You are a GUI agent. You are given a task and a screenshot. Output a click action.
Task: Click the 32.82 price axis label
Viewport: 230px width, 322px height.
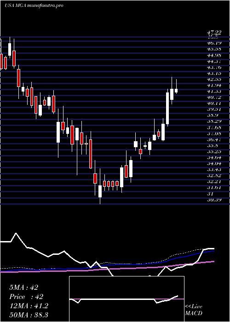click(214, 176)
